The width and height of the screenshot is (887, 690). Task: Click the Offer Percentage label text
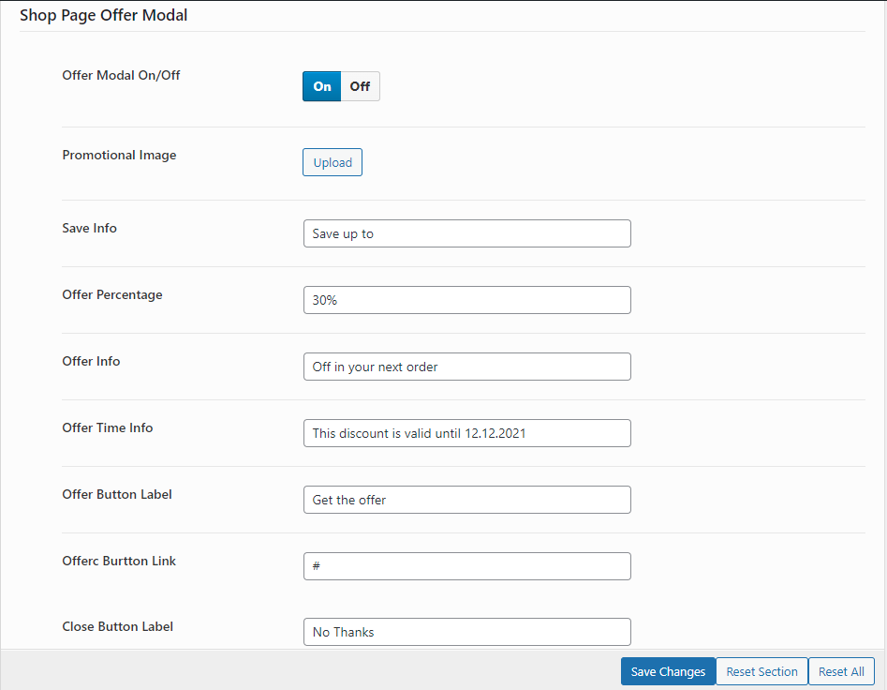pyautogui.click(x=111, y=294)
